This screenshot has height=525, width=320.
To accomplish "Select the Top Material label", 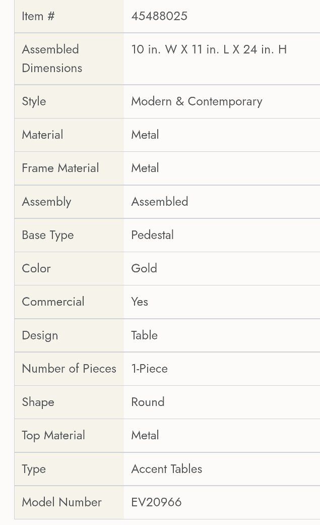I will point(53,435).
